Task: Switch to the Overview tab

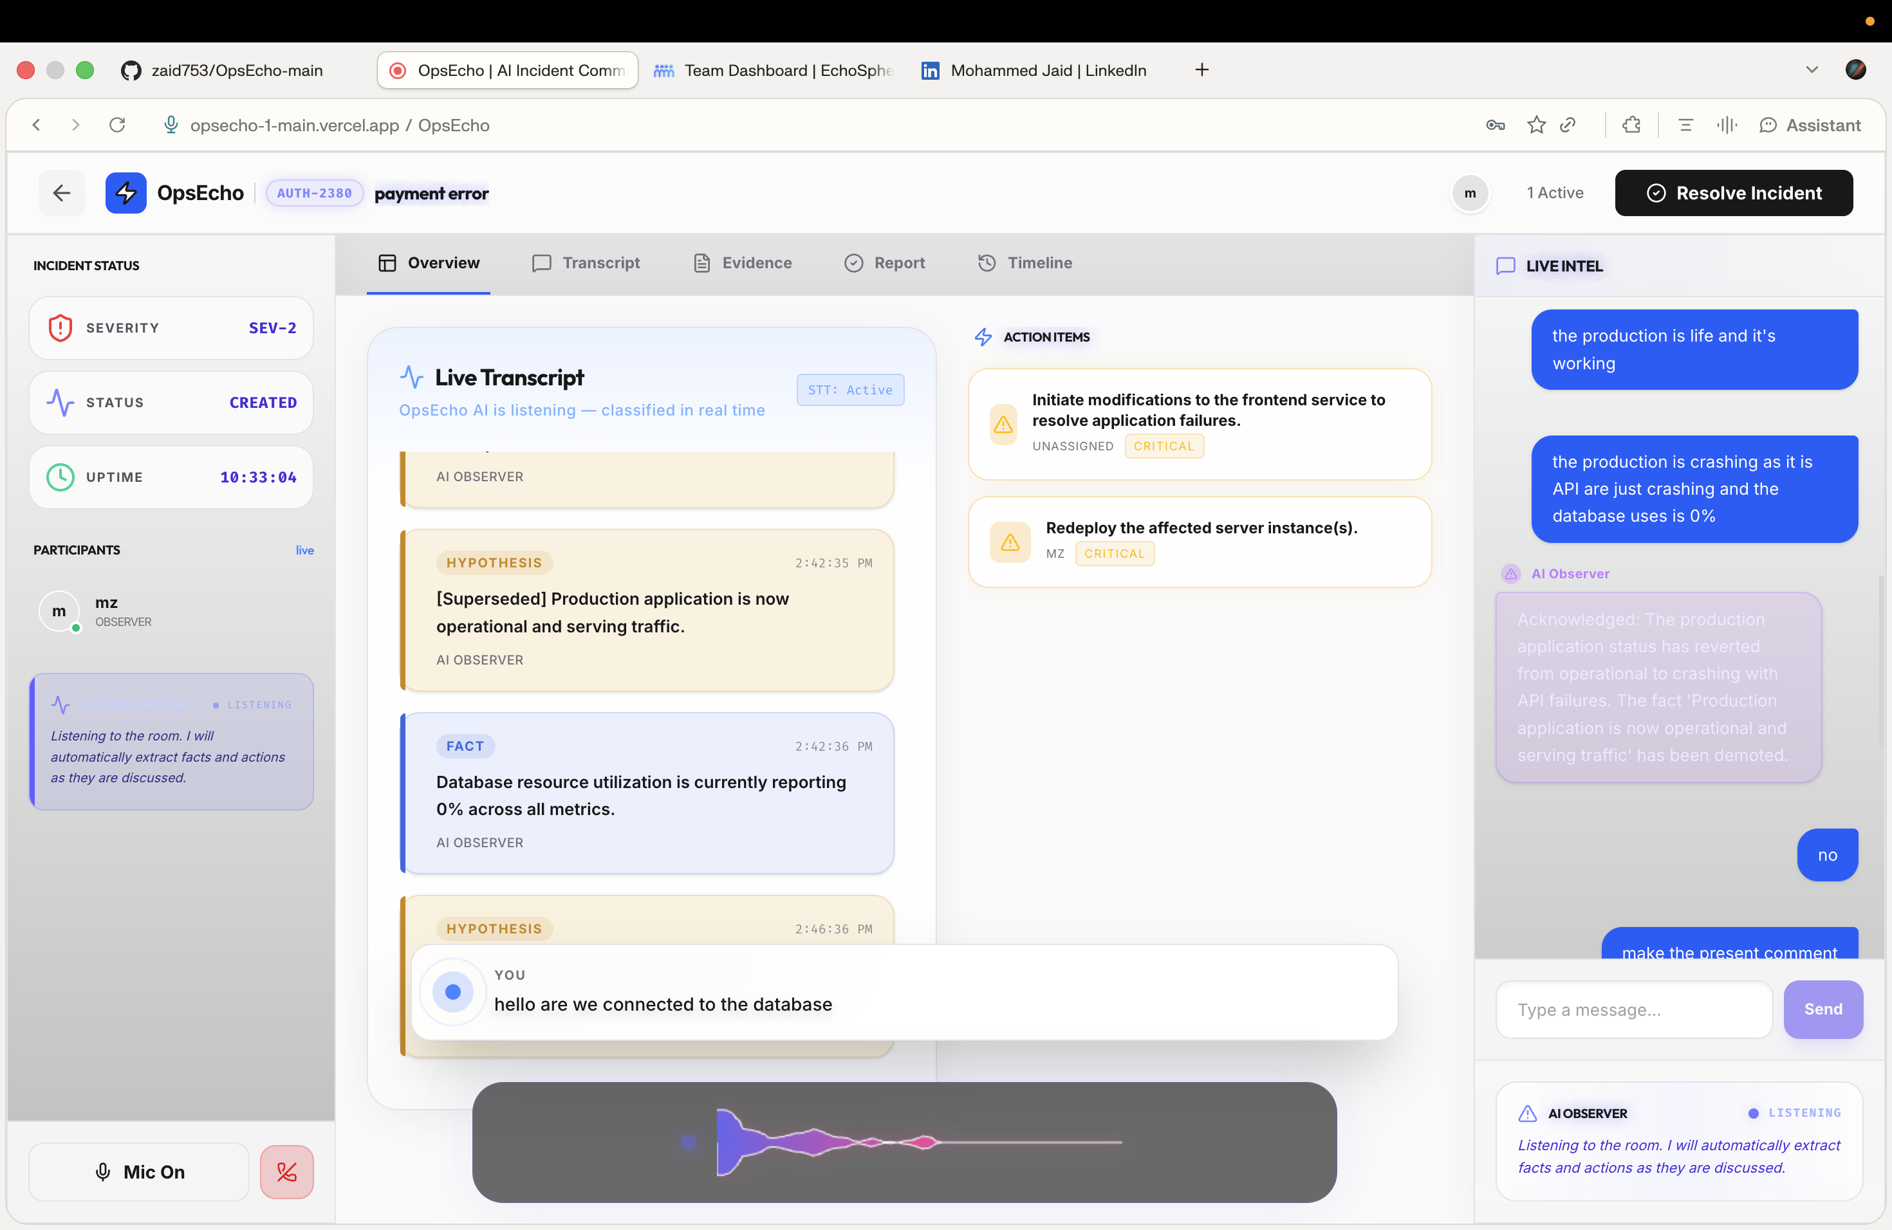Action: 429,263
